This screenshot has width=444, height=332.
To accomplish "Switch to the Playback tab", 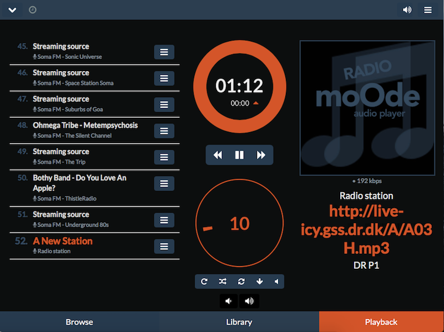I will click(381, 322).
